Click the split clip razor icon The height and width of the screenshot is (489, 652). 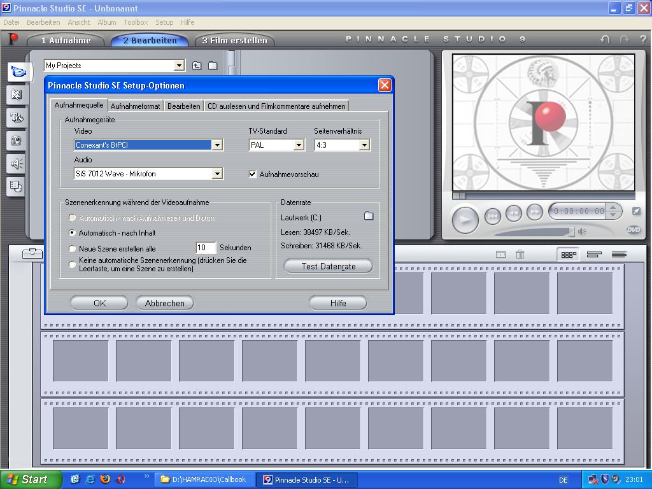501,254
